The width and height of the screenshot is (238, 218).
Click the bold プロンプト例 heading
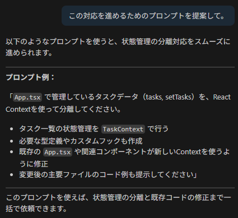[30, 77]
